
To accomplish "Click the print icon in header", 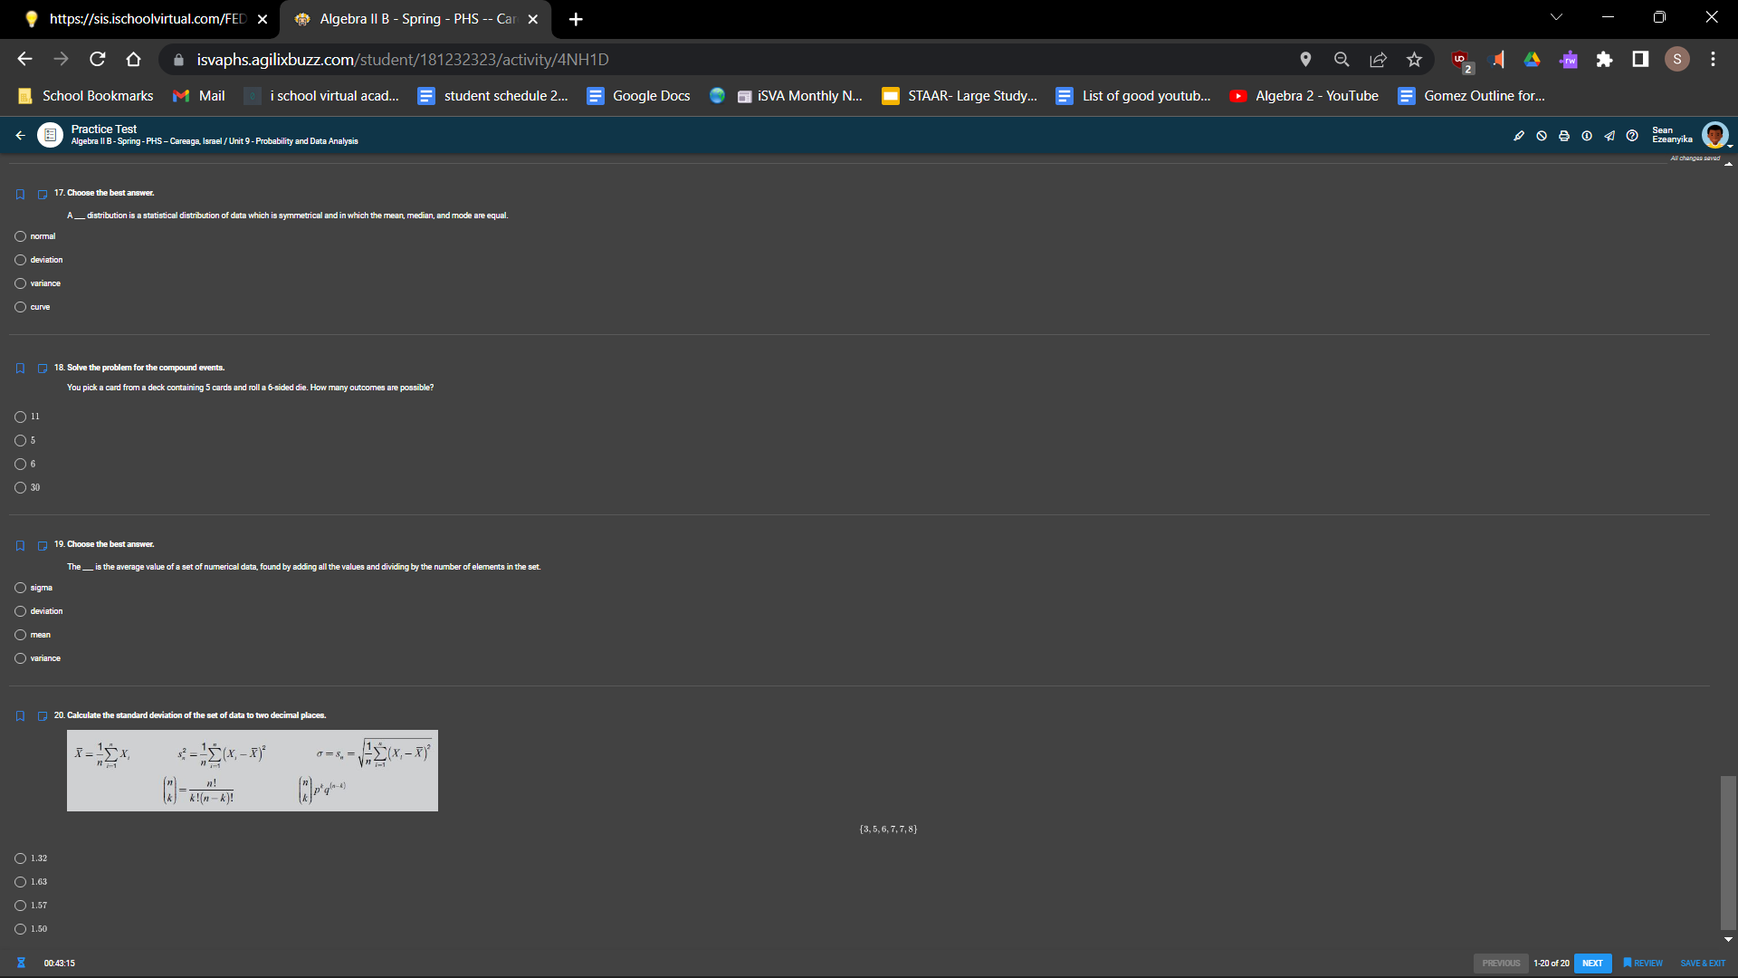I will [x=1564, y=136].
